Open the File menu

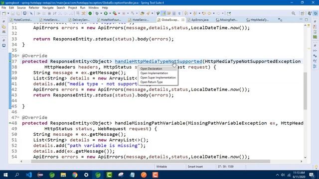3,8
